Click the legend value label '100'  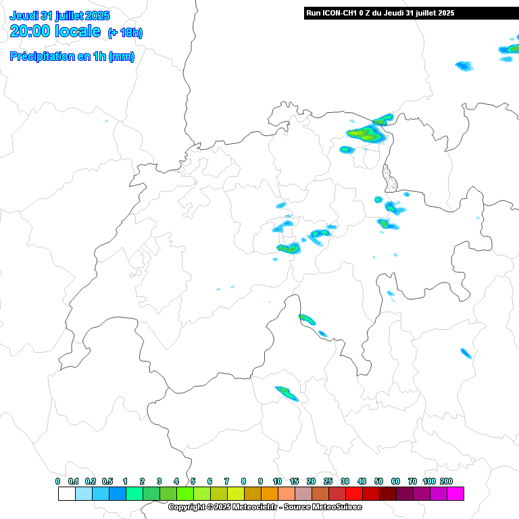429,481
